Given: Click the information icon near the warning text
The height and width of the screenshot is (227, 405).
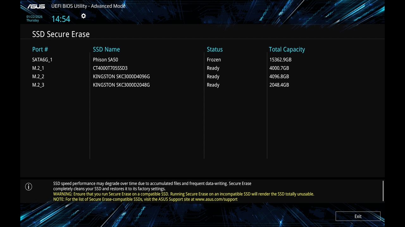Looking at the screenshot, I should click(28, 186).
